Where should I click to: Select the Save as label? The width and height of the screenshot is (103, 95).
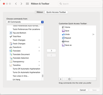68,45
